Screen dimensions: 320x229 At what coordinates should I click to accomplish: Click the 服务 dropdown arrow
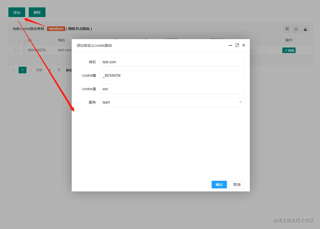pyautogui.click(x=241, y=102)
